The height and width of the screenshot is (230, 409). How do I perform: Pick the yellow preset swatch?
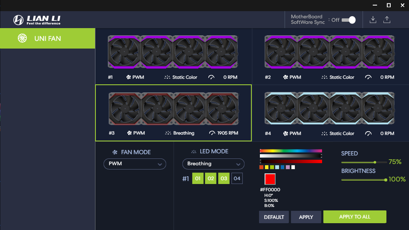point(267,167)
